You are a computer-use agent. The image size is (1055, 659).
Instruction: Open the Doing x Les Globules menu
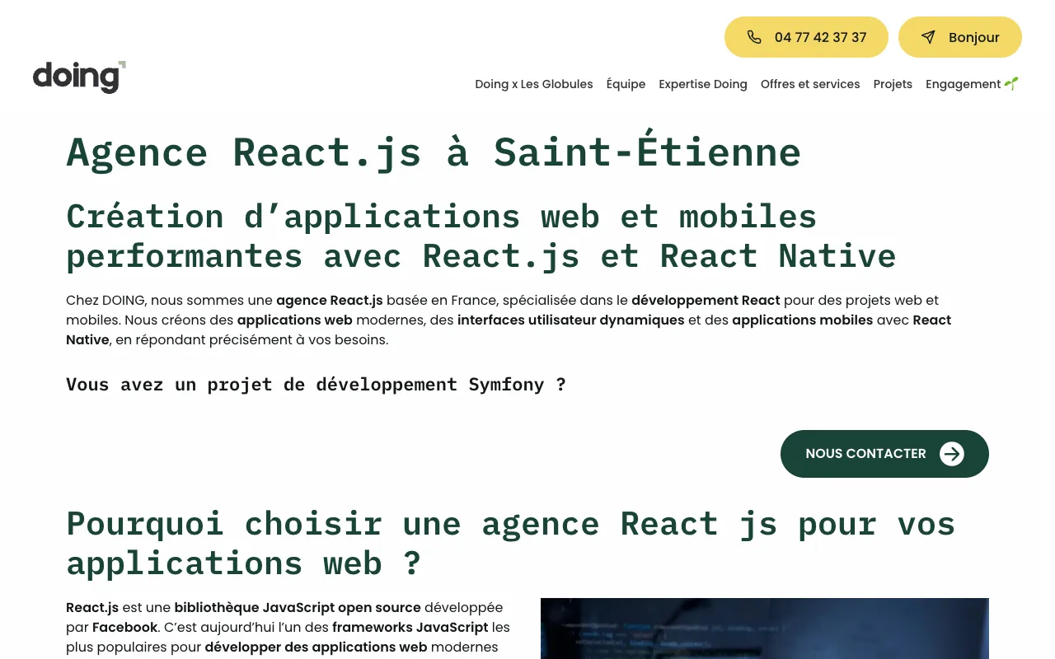534,84
